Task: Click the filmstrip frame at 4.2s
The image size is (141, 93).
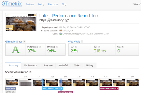Action: 92,82
